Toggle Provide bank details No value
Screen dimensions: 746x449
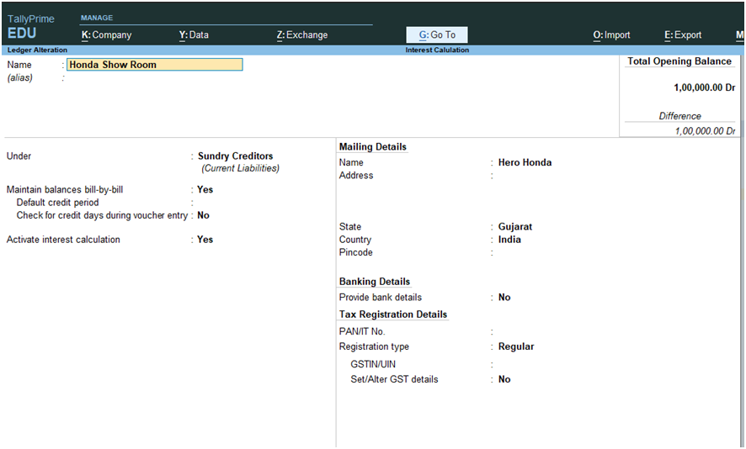(504, 298)
